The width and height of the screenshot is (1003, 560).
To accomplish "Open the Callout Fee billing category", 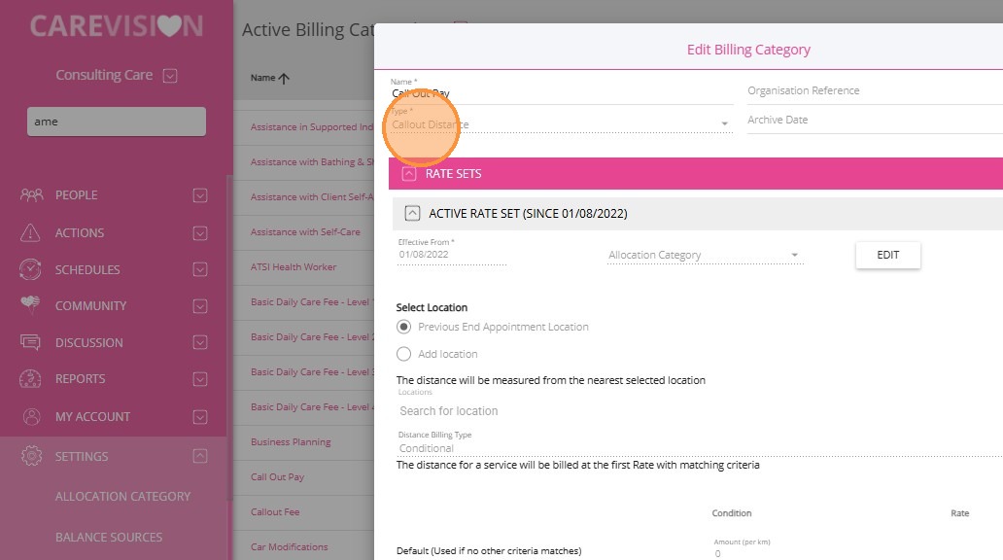I will coord(275,512).
